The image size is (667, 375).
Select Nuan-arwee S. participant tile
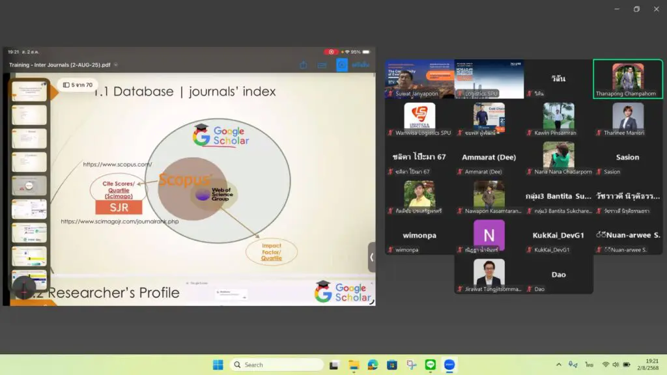(x=628, y=236)
